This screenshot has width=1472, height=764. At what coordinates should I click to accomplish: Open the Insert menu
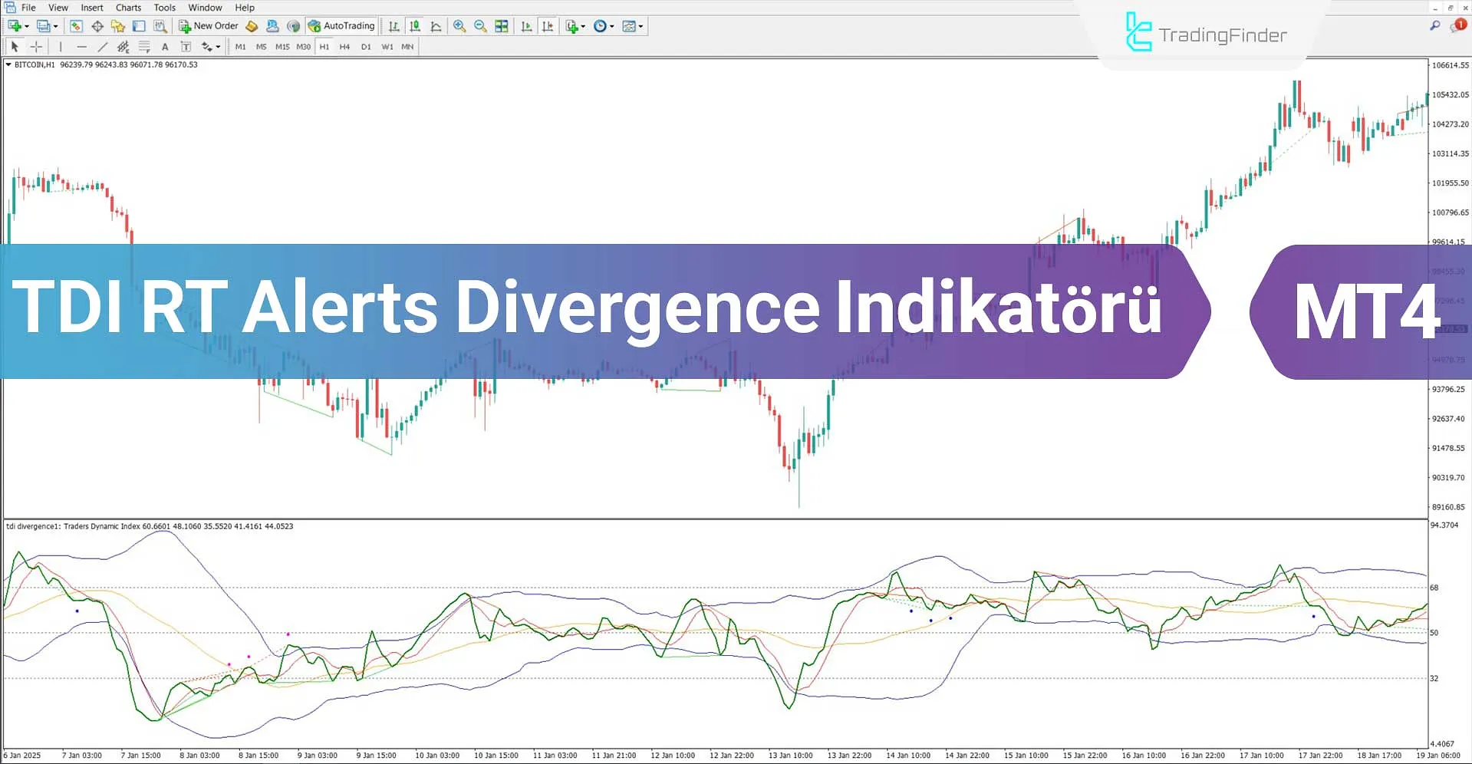point(91,7)
